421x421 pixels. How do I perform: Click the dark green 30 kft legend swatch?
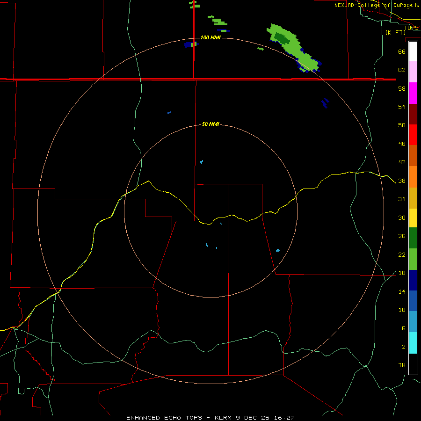[413, 238]
